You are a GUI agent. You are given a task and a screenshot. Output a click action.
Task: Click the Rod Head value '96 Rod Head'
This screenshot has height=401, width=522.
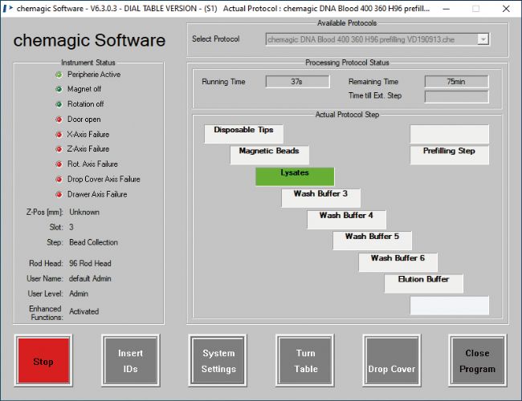pyautogui.click(x=90, y=263)
